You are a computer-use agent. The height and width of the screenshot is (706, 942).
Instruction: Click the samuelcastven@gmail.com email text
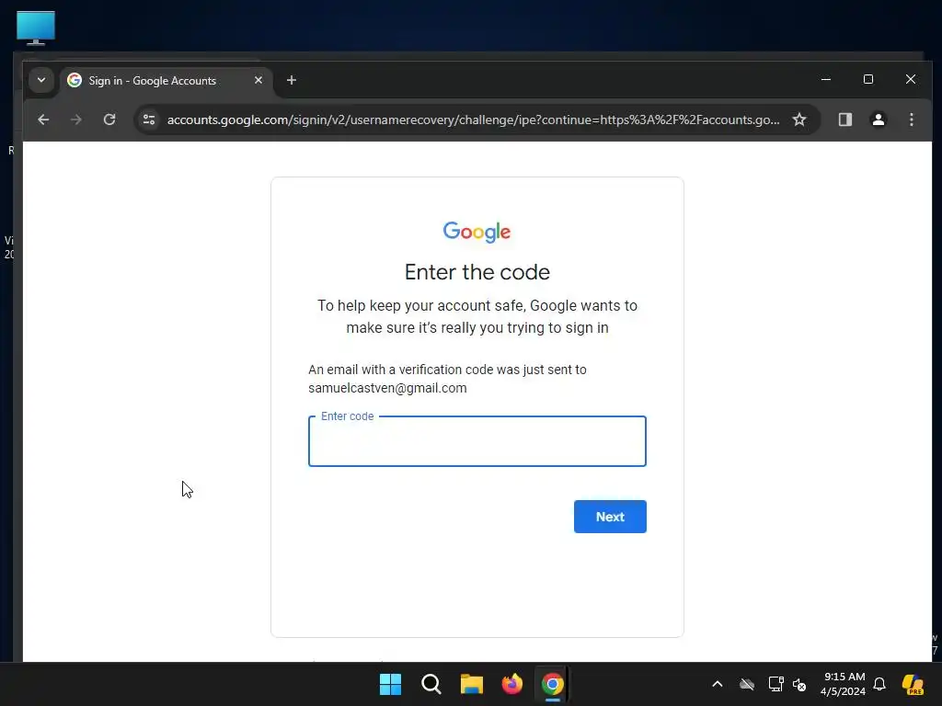(x=387, y=388)
